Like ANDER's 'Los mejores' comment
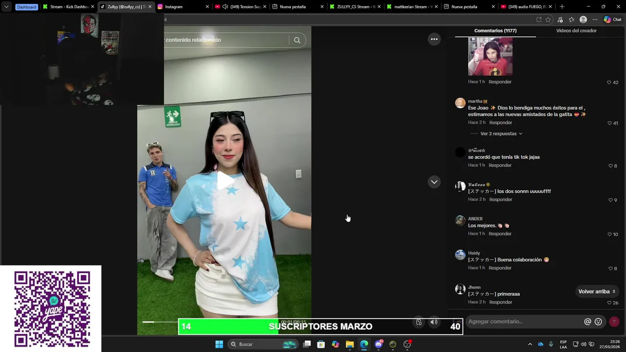 tap(609, 234)
